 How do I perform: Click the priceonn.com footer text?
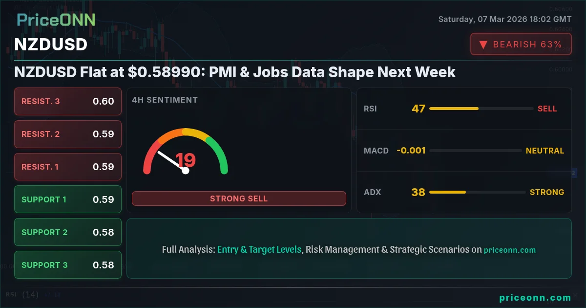click(535, 297)
